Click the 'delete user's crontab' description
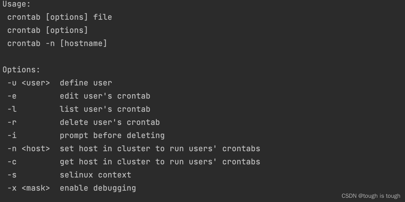This screenshot has width=405, height=202. click(110, 122)
